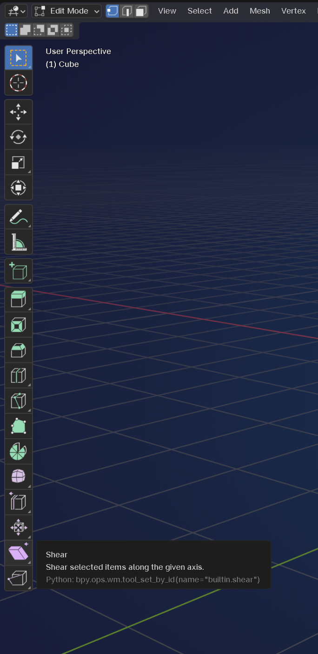318x654 pixels.
Task: Pick the Shrink/Fatten tool
Action: click(x=18, y=527)
